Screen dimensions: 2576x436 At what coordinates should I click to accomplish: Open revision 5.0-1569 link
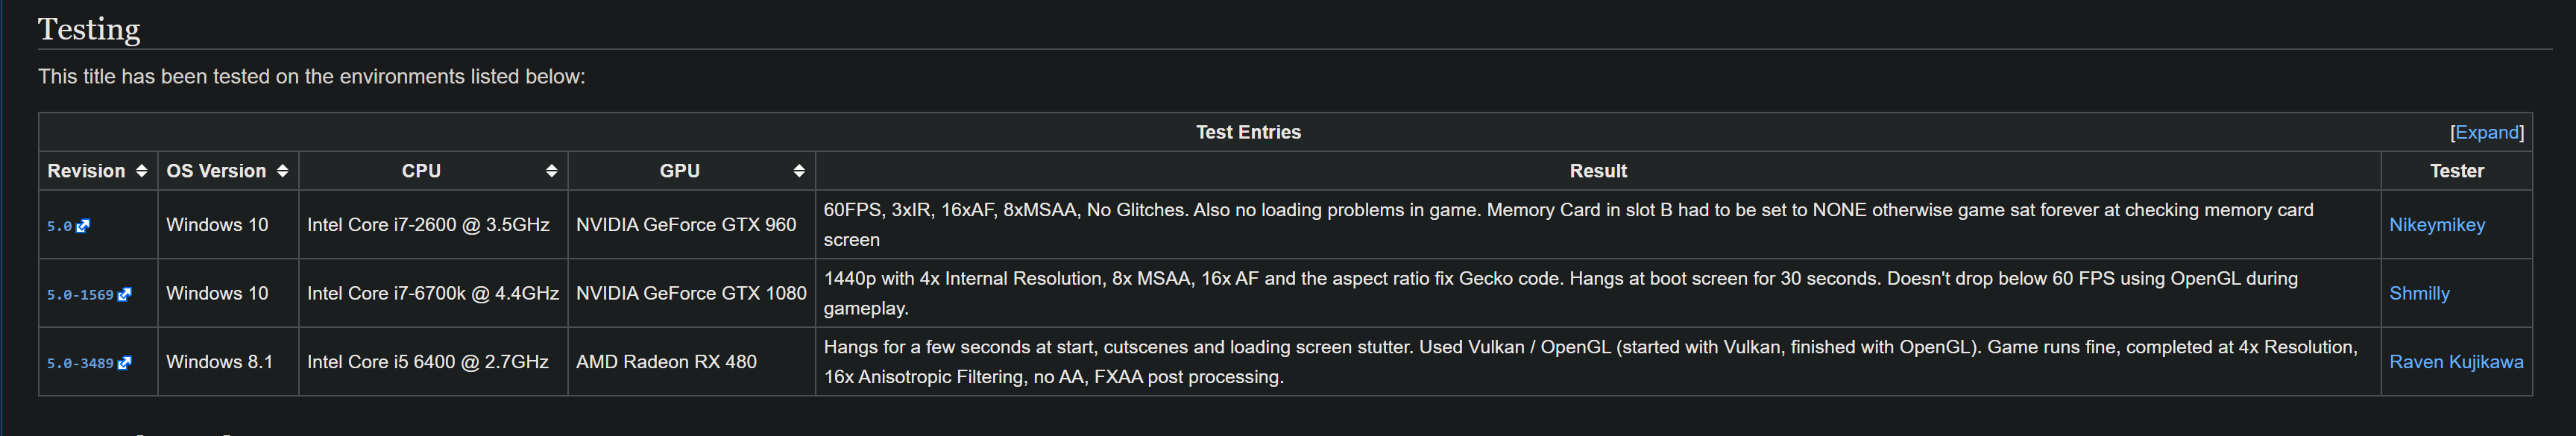click(80, 295)
